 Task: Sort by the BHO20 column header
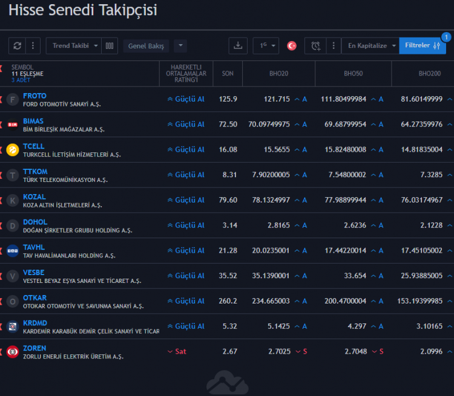278,74
